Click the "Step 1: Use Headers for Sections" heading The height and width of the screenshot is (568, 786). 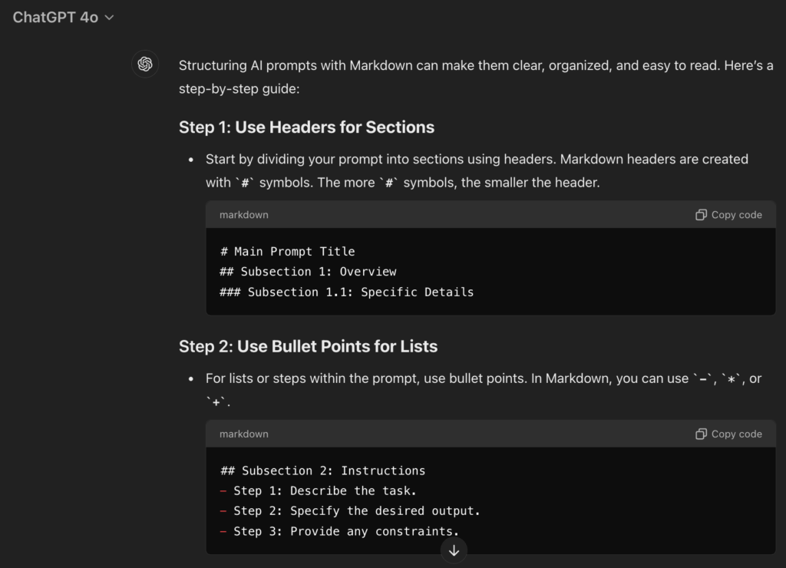tap(306, 127)
